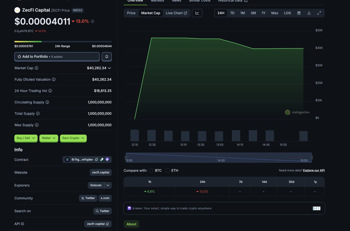Click the price alert bell icon

[x=106, y=56]
